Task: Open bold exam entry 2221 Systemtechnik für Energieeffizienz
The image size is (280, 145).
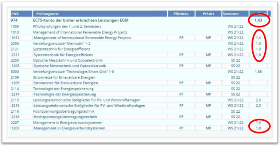Action: (x=63, y=55)
